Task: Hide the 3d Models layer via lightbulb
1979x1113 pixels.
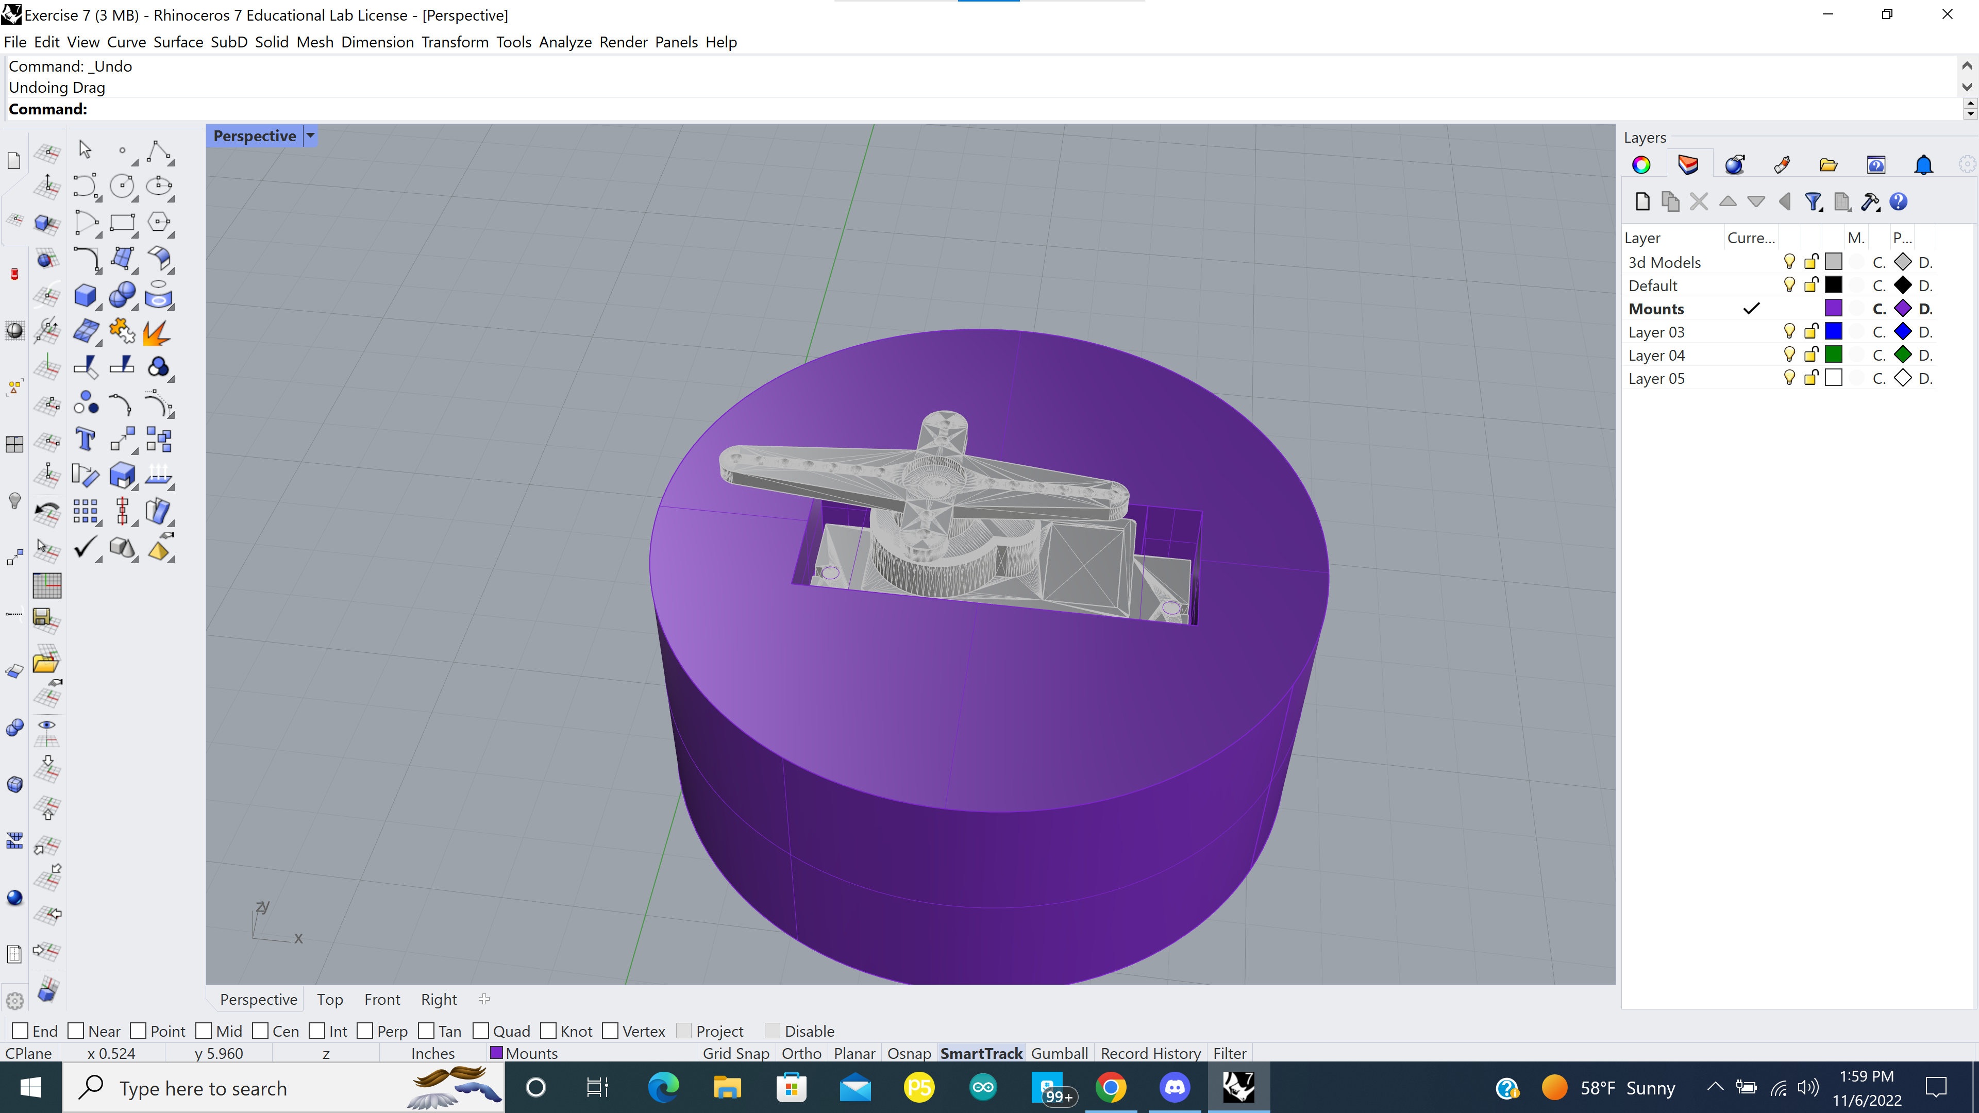Action: pyautogui.click(x=1789, y=262)
